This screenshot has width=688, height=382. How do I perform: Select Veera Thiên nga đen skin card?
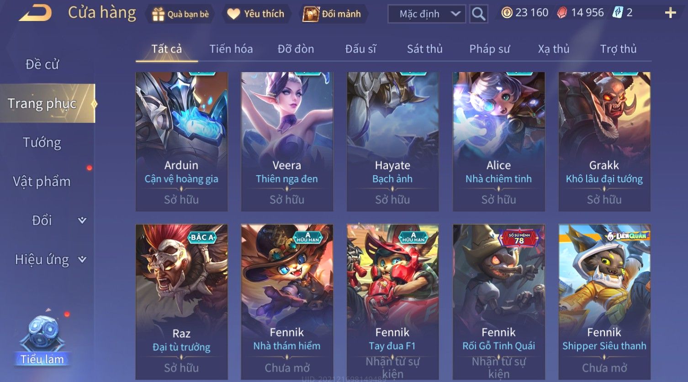287,141
